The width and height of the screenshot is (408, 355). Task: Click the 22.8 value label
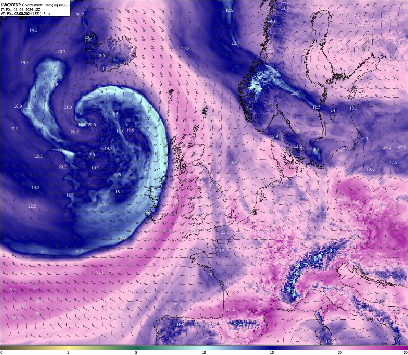(178, 305)
